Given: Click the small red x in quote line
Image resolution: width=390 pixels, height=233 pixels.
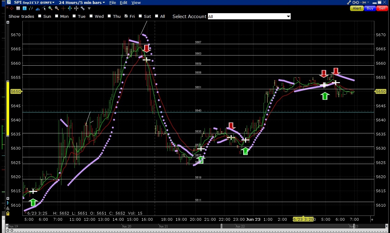Looking at the screenshot, I should [x=25, y=212].
